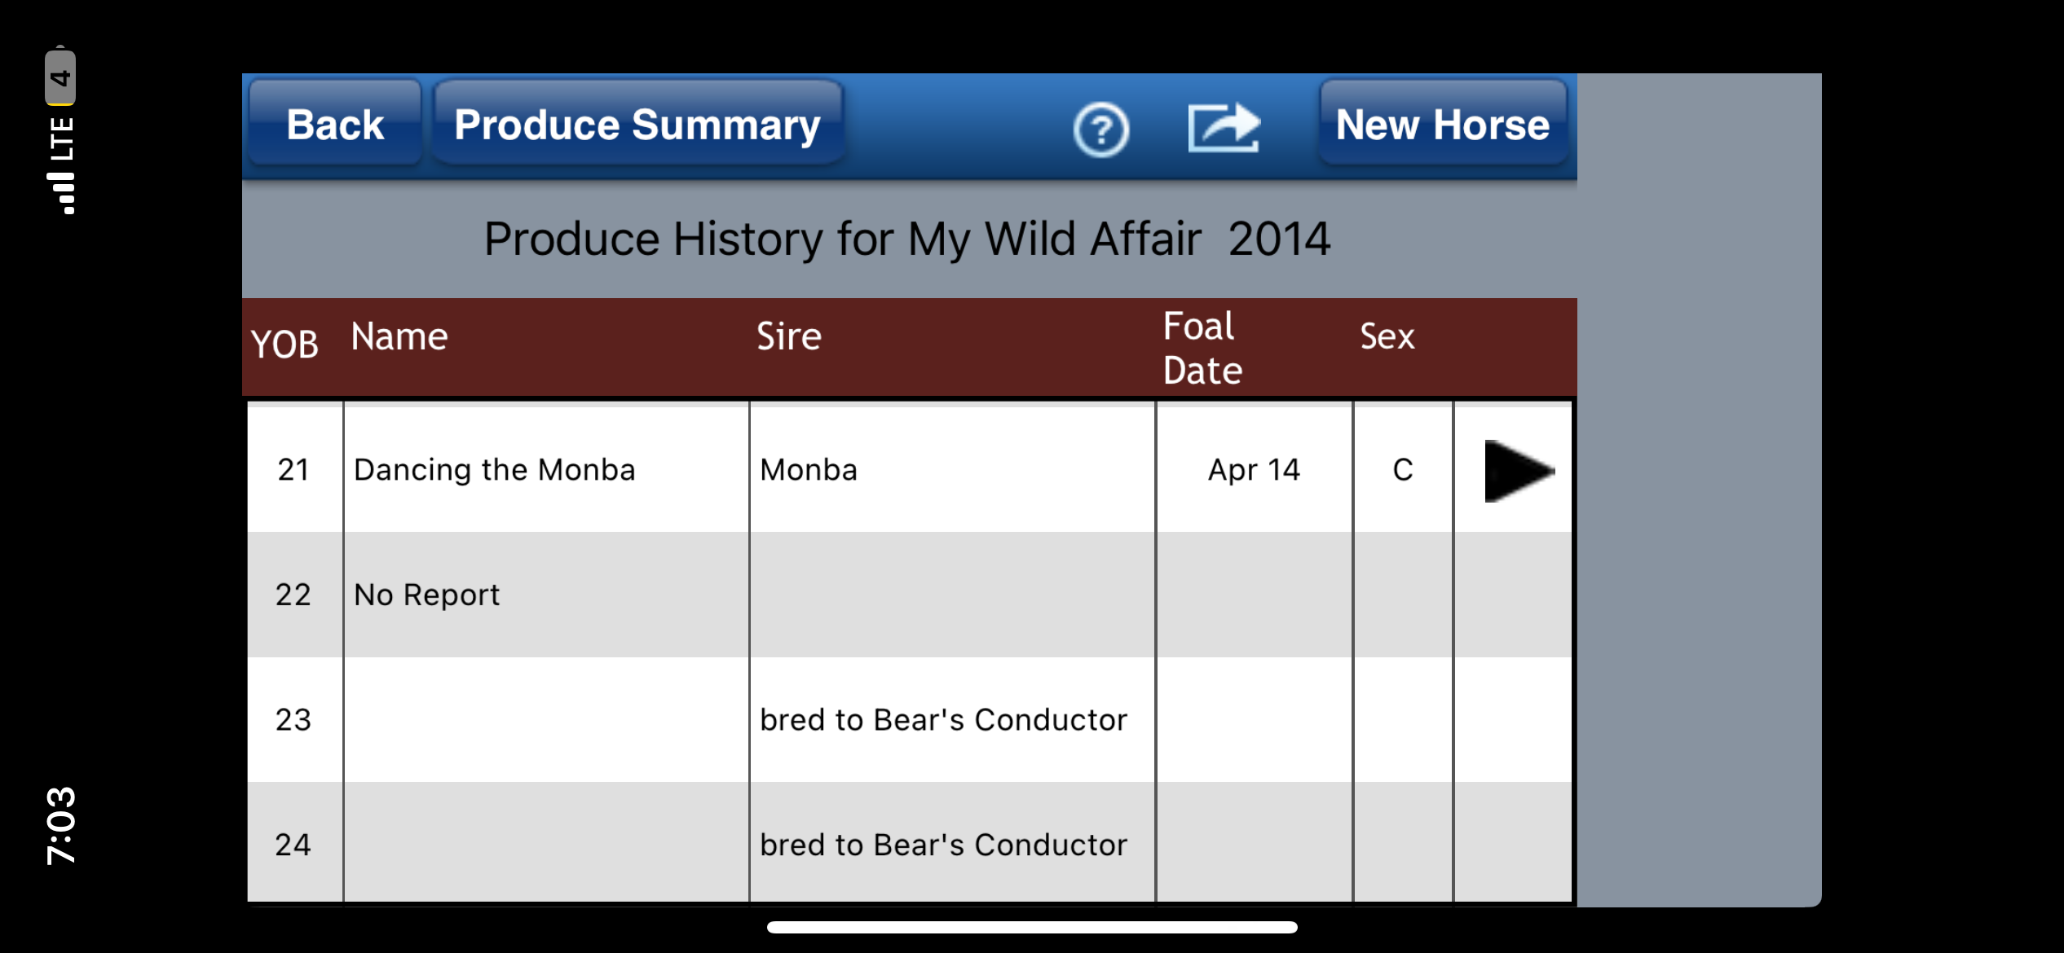Screen dimensions: 2064x953
Task: Expand Dancing the Monba details arrow
Action: click(x=1519, y=471)
